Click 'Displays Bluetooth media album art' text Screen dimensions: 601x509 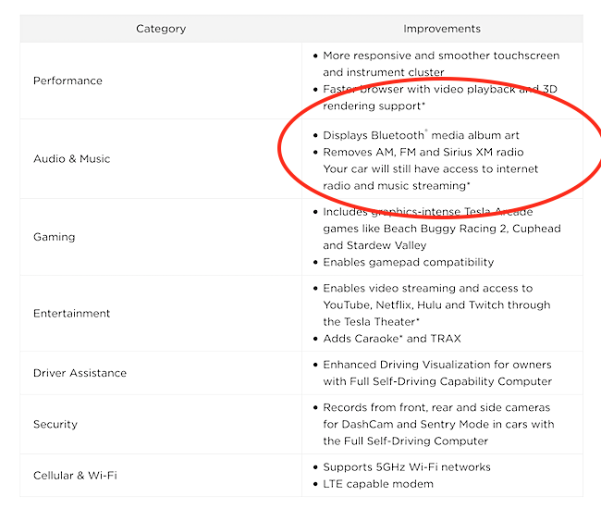coord(422,135)
